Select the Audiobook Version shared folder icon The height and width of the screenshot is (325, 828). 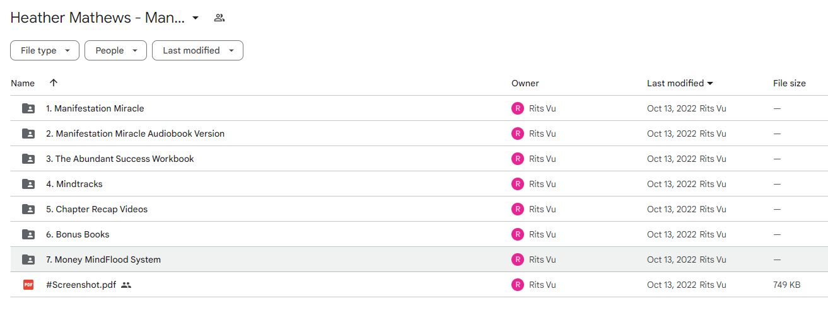pos(28,134)
